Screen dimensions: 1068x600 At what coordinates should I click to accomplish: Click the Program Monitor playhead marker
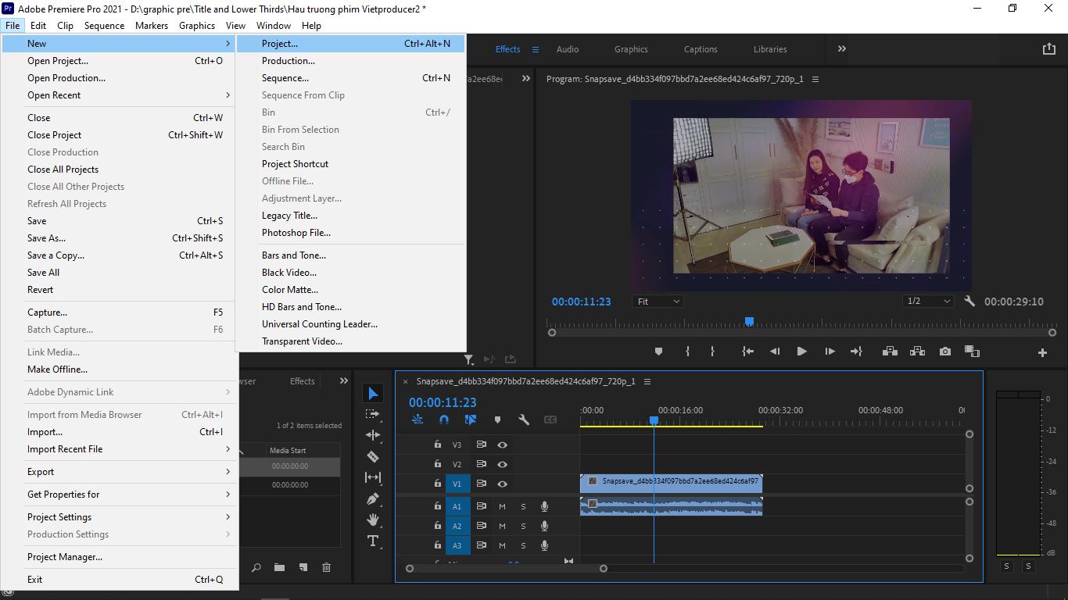coord(749,322)
